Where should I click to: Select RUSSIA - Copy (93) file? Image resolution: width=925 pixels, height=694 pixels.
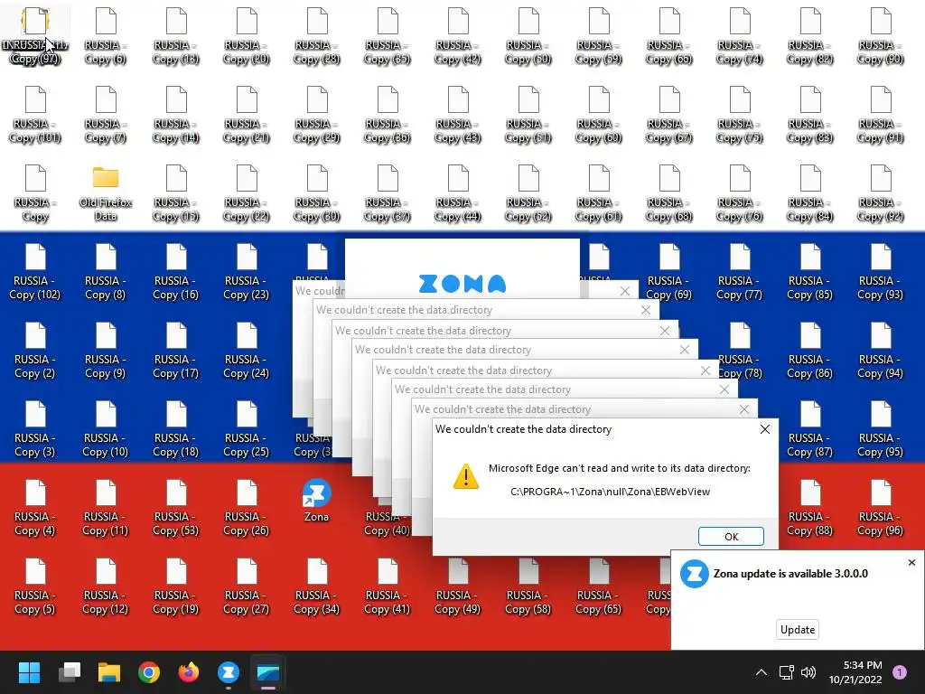tap(880, 271)
